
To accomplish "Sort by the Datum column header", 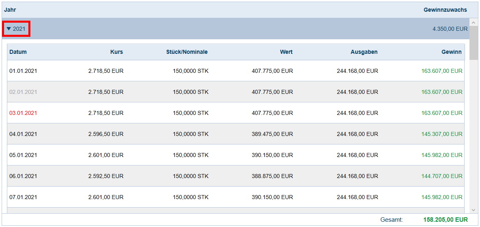I will tap(18, 52).
